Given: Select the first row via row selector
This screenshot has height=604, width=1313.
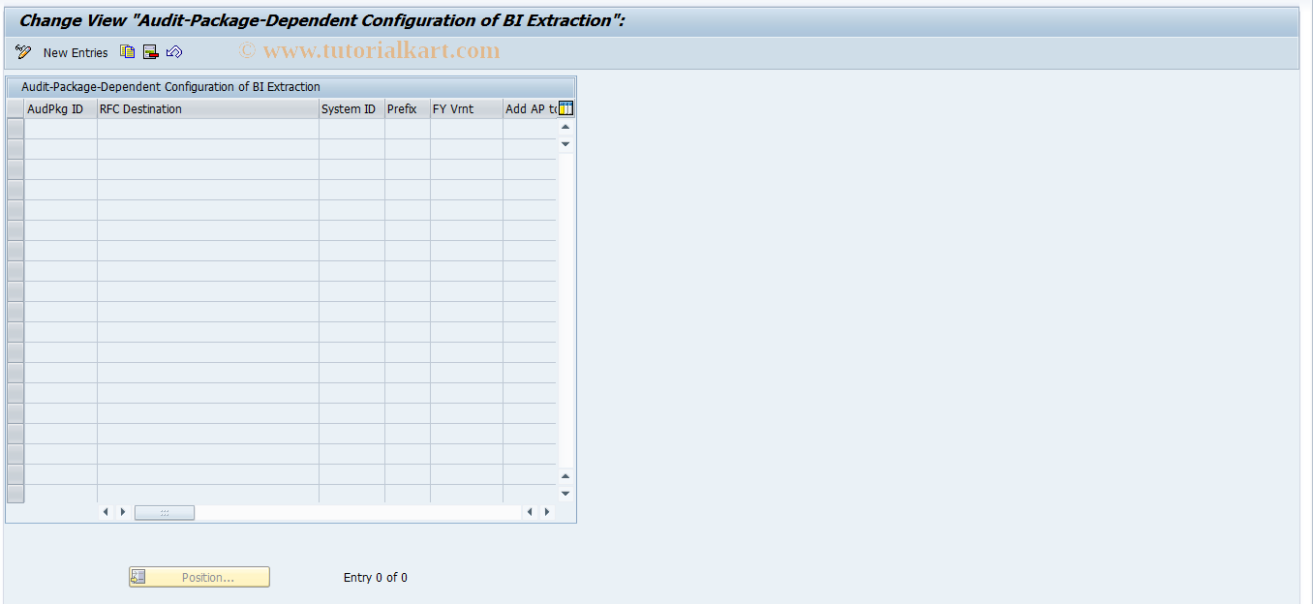Looking at the screenshot, I should pyautogui.click(x=15, y=129).
